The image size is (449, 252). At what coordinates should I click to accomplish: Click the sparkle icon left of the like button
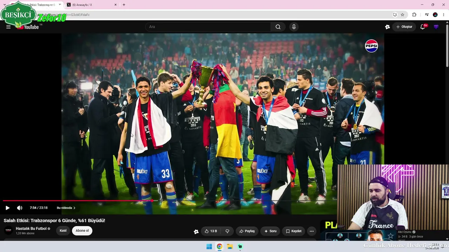[x=196, y=231]
